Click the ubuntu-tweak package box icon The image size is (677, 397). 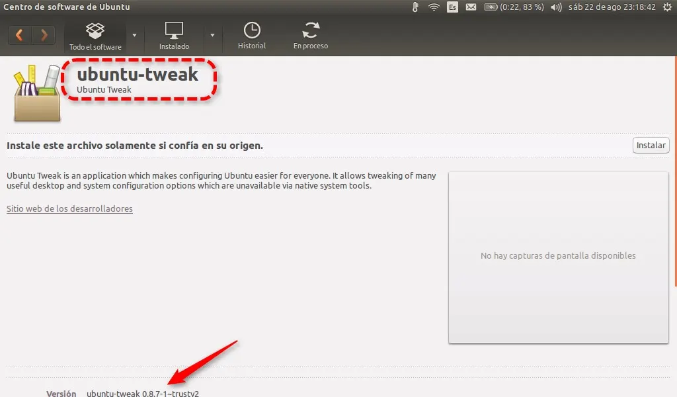37,93
